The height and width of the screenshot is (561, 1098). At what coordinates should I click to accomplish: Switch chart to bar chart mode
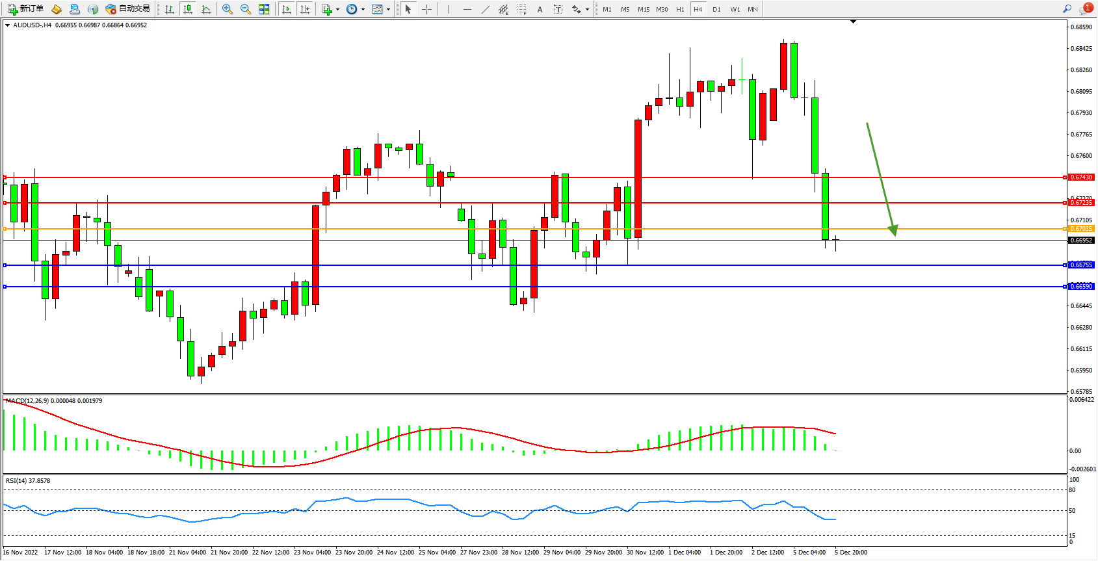tap(170, 9)
